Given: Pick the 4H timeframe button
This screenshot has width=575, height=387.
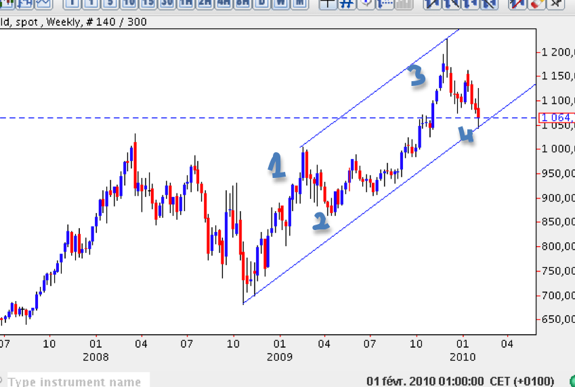Looking at the screenshot, I should tap(223, 3).
